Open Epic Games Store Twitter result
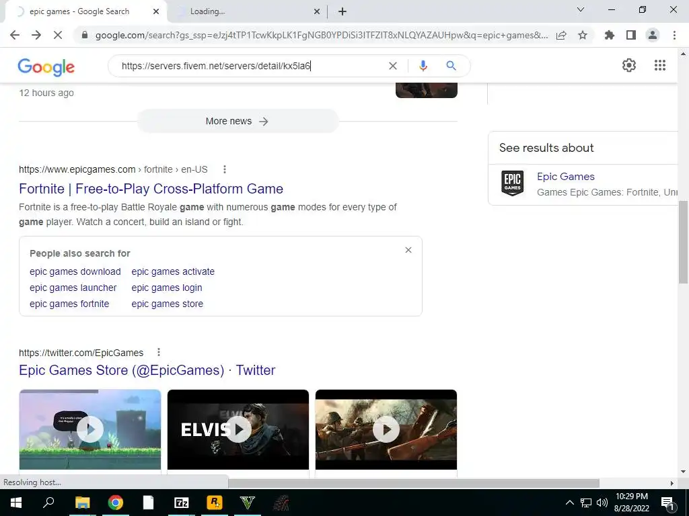 click(x=147, y=370)
